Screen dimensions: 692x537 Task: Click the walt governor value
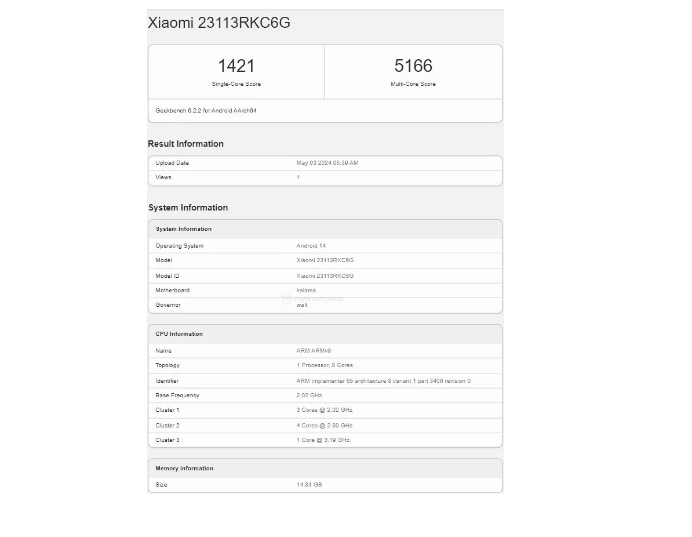pos(302,305)
